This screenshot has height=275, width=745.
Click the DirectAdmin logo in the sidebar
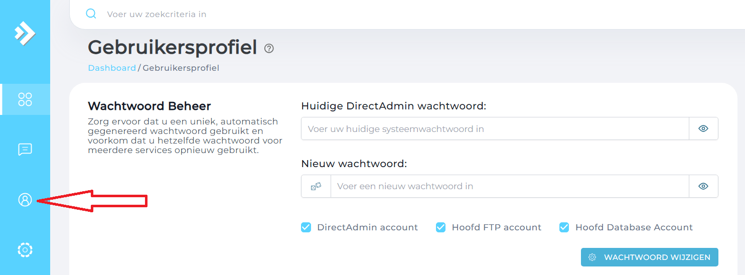click(x=25, y=34)
